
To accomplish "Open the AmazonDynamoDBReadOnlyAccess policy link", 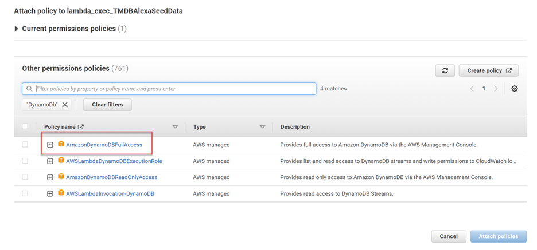I will tap(112, 177).
